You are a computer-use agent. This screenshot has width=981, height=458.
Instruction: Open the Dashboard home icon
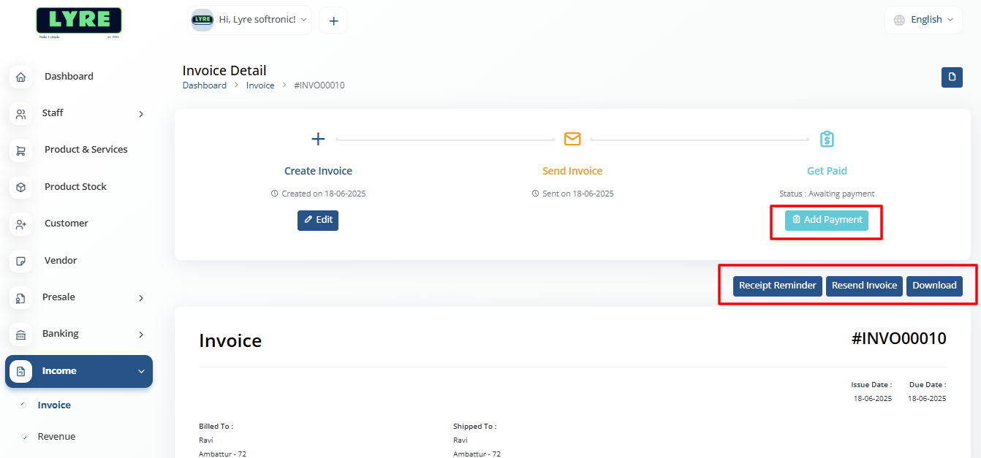tap(20, 76)
